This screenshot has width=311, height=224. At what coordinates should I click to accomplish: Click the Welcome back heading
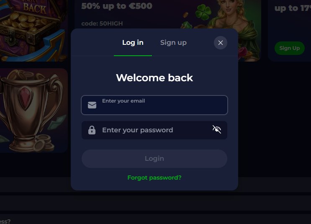(154, 77)
